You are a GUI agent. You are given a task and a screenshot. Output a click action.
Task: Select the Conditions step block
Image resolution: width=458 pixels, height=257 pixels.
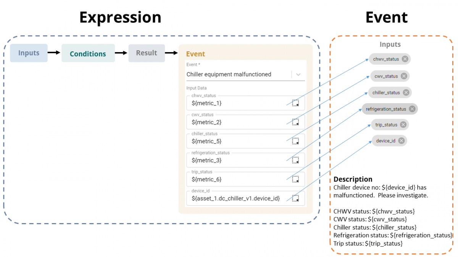88,53
